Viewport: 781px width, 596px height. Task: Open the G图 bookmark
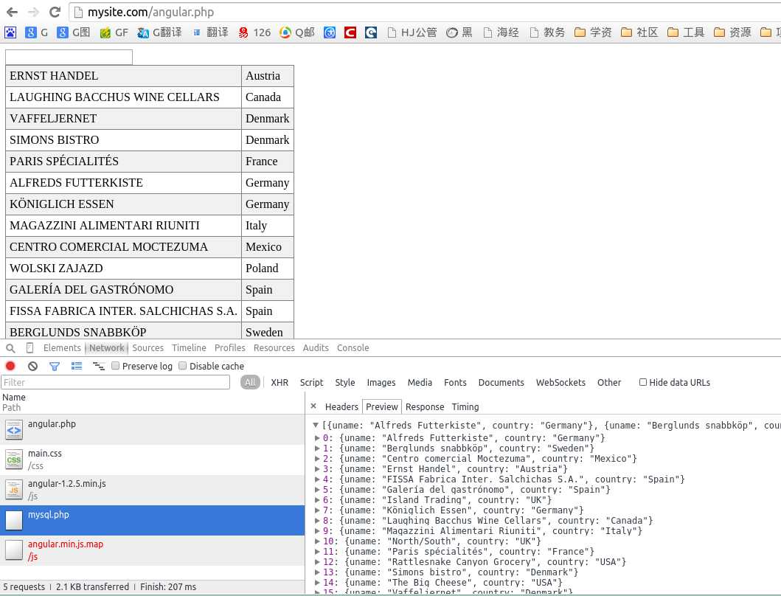tap(74, 33)
